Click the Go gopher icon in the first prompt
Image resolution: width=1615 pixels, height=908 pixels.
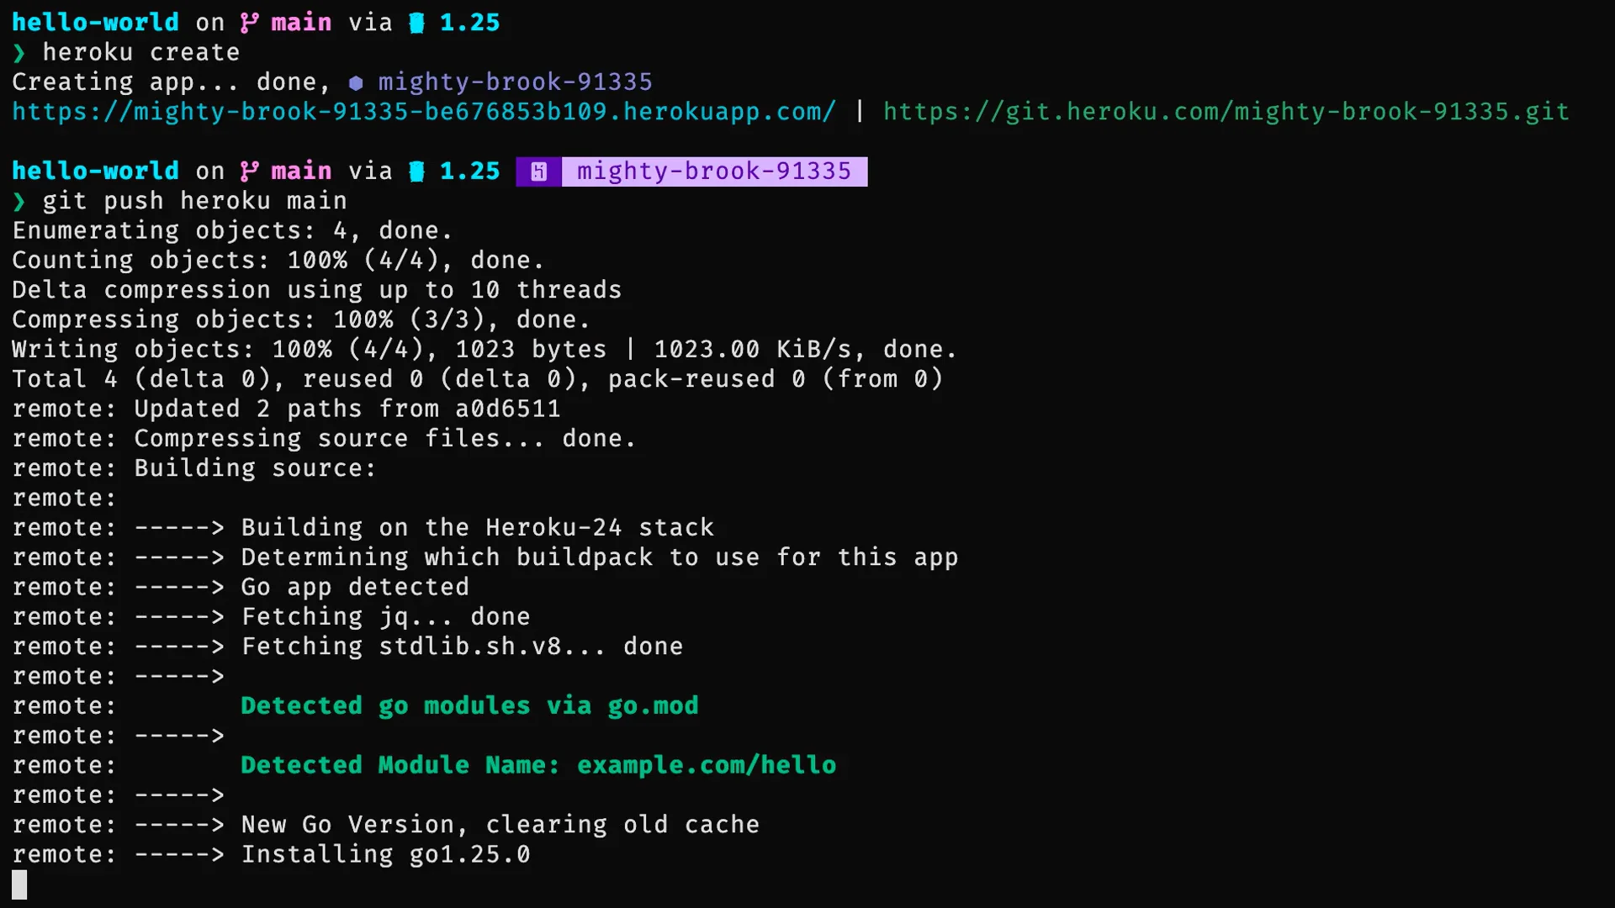(x=416, y=23)
